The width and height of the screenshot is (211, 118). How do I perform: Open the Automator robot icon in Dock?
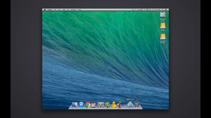pos(94,105)
